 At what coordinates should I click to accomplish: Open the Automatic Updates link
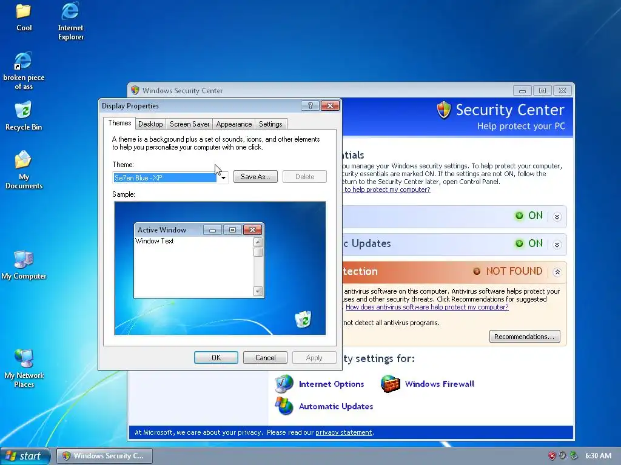336,406
